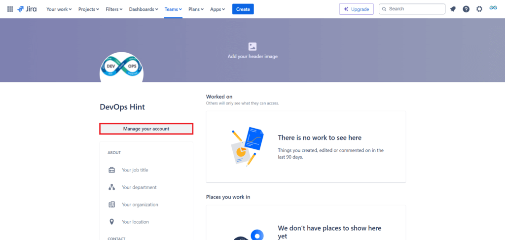Click Others will only see what they can access
Viewport: 505px width, 240px height.
(243, 103)
